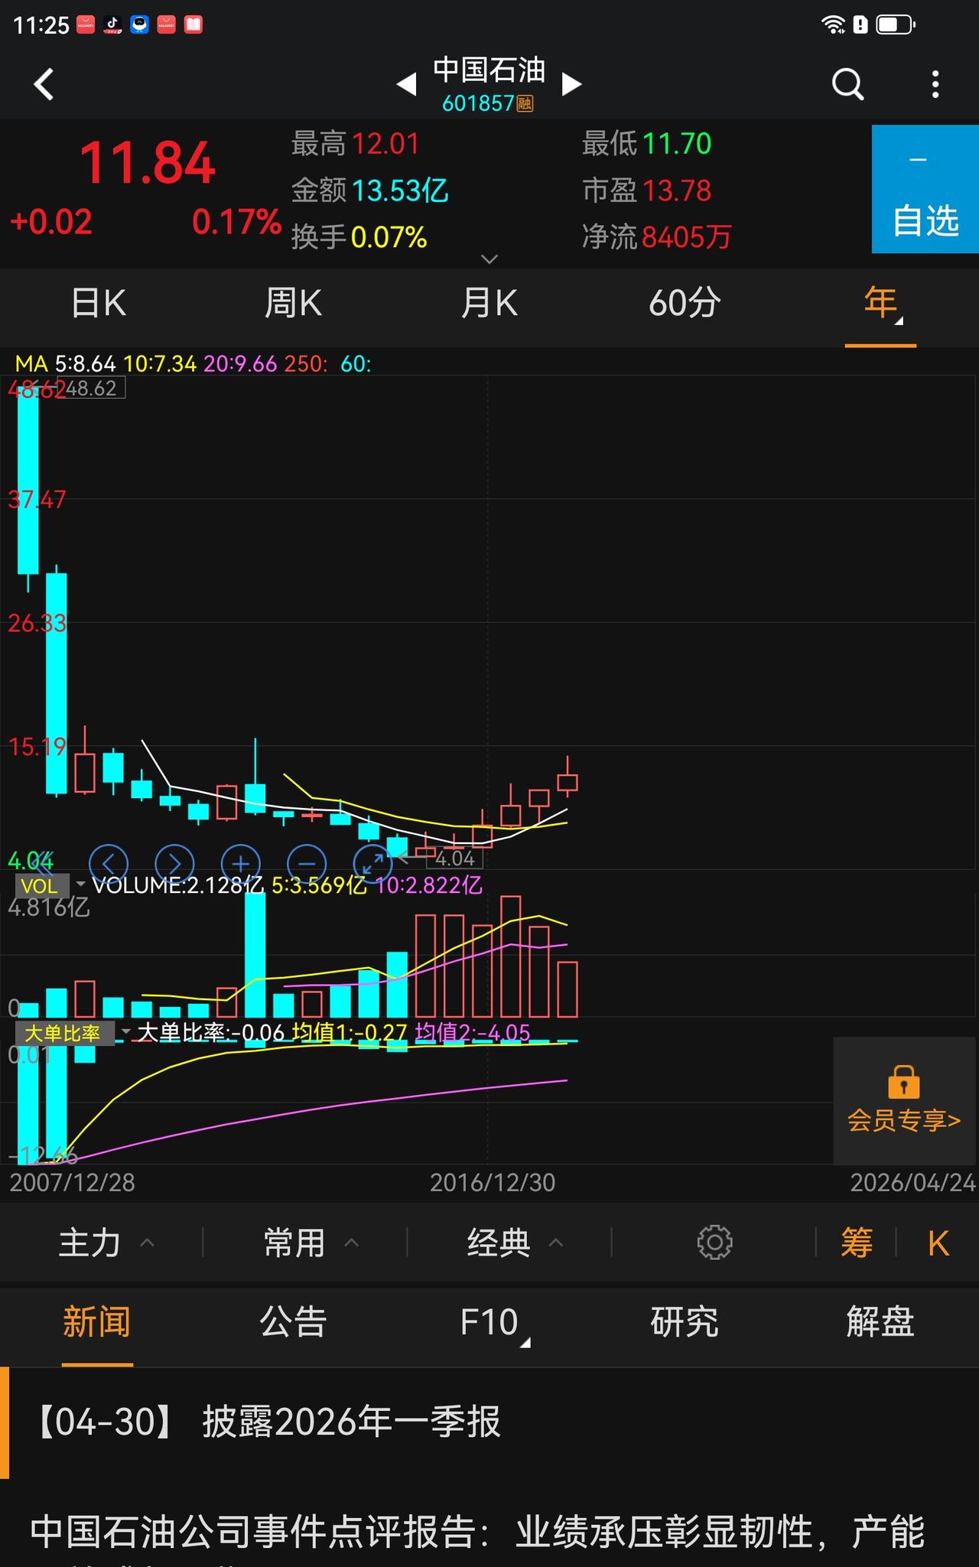979x1567 pixels.
Task: Tap the MA values legend line
Action: 194,363
